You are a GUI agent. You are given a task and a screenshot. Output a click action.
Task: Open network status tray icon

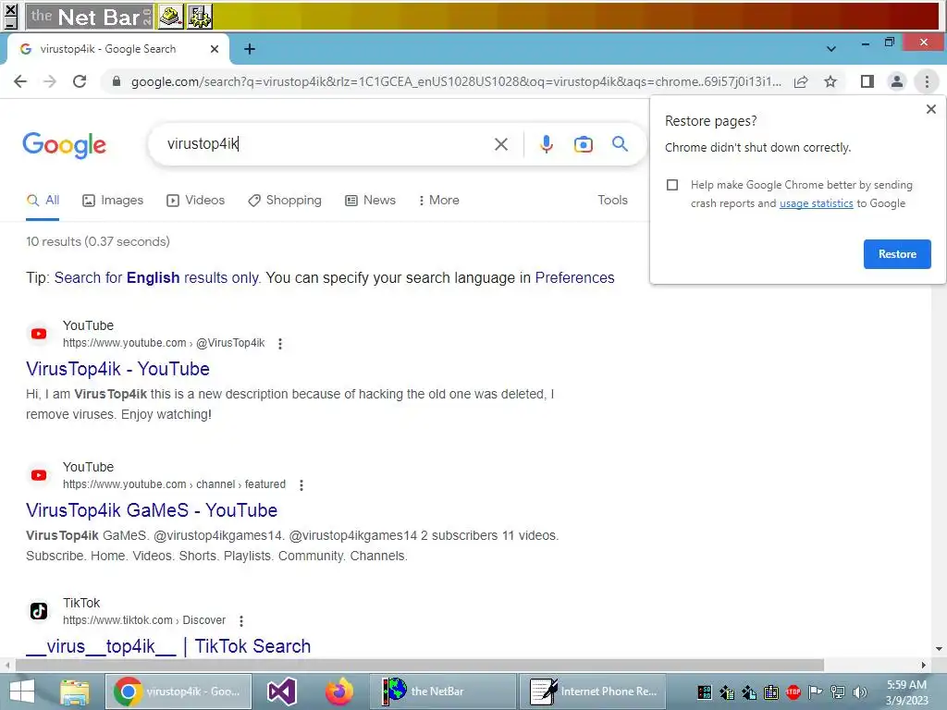pos(838,692)
